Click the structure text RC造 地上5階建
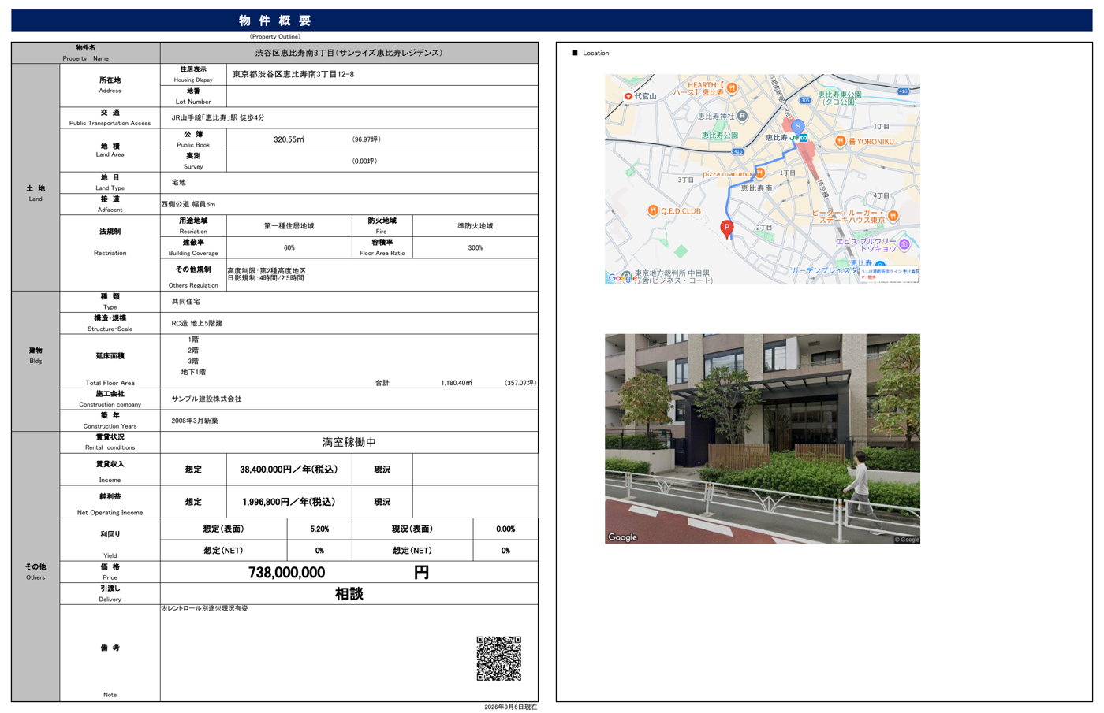The image size is (1104, 713). point(197,323)
